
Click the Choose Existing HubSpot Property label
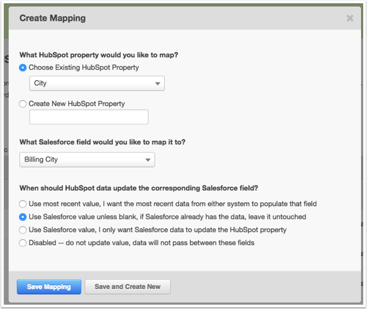point(84,67)
